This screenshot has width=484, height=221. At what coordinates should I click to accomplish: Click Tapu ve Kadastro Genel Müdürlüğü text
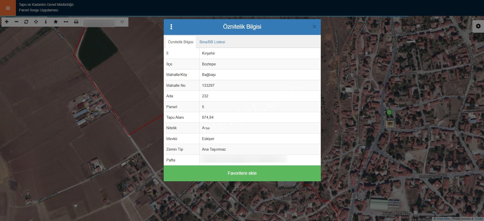[46, 5]
